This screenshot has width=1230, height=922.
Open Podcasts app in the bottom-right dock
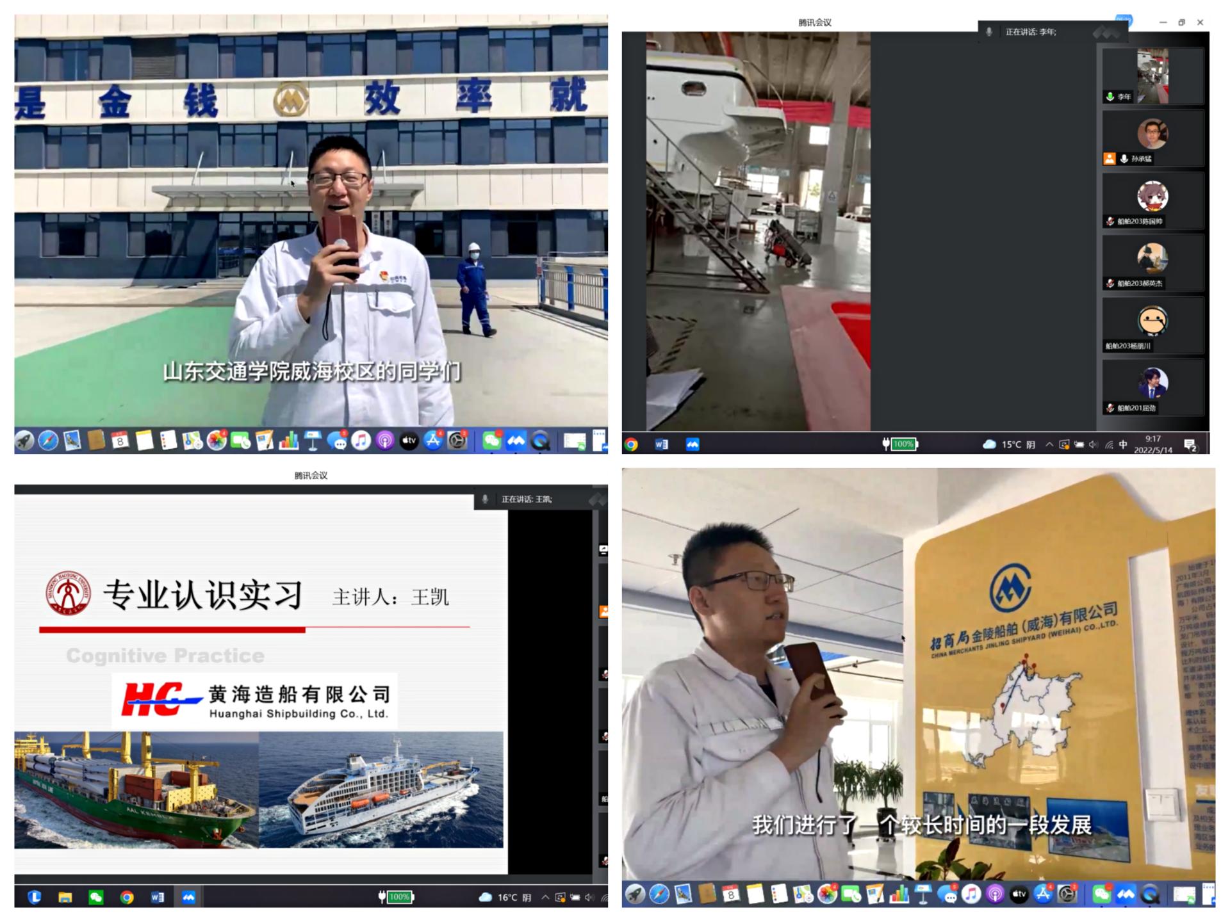coord(995,894)
